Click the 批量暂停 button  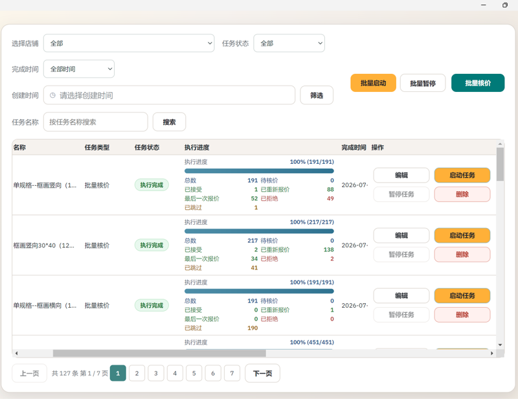click(x=423, y=83)
